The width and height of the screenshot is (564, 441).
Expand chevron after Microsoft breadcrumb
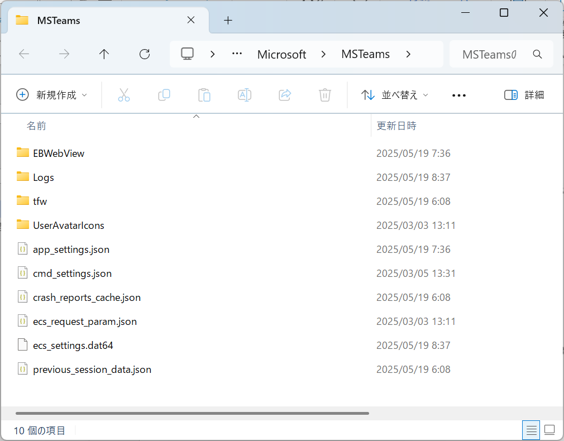click(x=323, y=54)
